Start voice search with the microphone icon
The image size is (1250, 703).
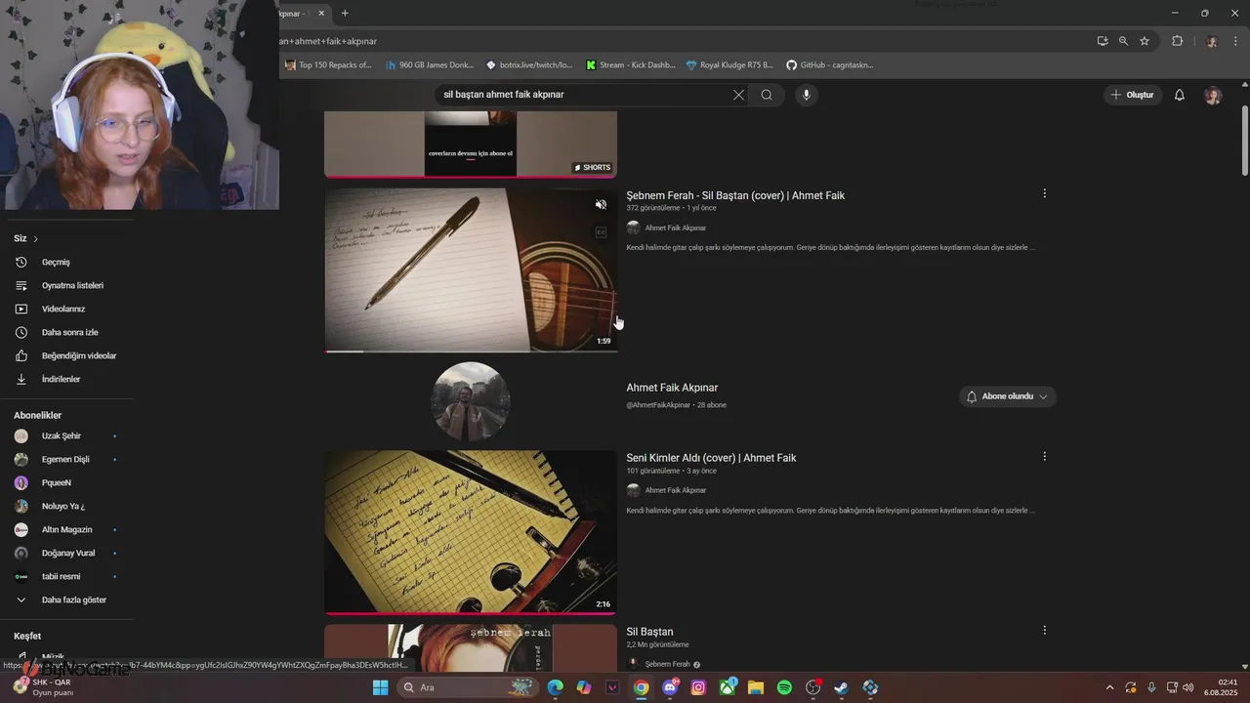click(806, 95)
